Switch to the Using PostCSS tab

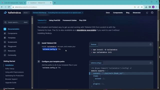coord(54,20)
